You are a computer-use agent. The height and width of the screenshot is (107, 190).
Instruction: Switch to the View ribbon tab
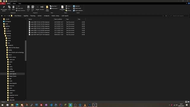pyautogui.click(x=20, y=4)
